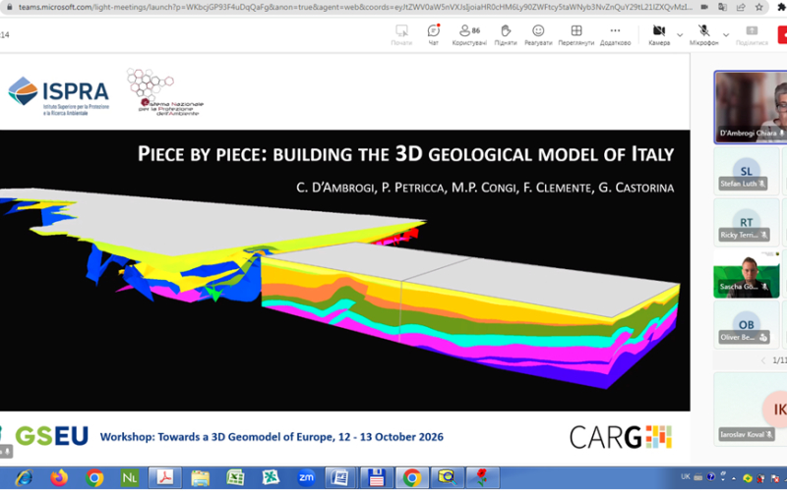Change the view with Переглянути

point(576,34)
